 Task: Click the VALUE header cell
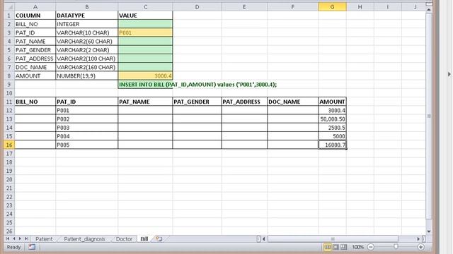point(145,16)
